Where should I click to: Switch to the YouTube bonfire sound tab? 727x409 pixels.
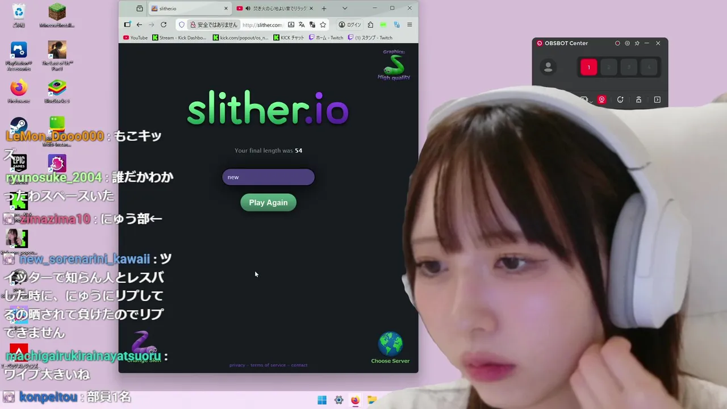pos(275,9)
